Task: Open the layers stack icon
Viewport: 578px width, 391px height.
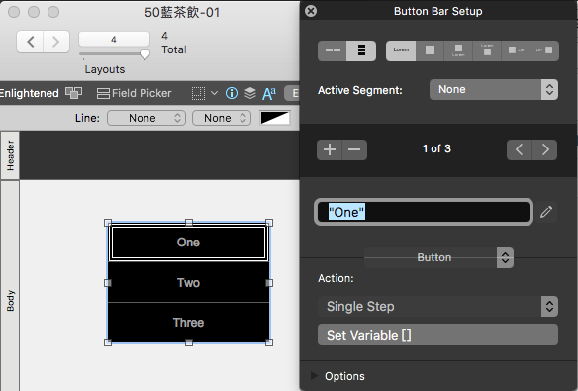Action: 250,93
